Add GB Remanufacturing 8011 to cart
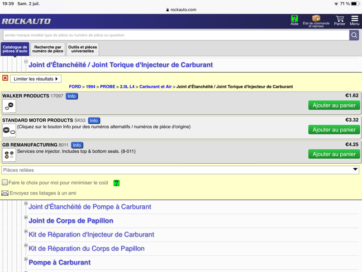Viewport: 362px width, 272px height. tap(334, 154)
